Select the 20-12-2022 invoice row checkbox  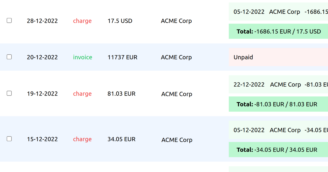pyautogui.click(x=9, y=57)
